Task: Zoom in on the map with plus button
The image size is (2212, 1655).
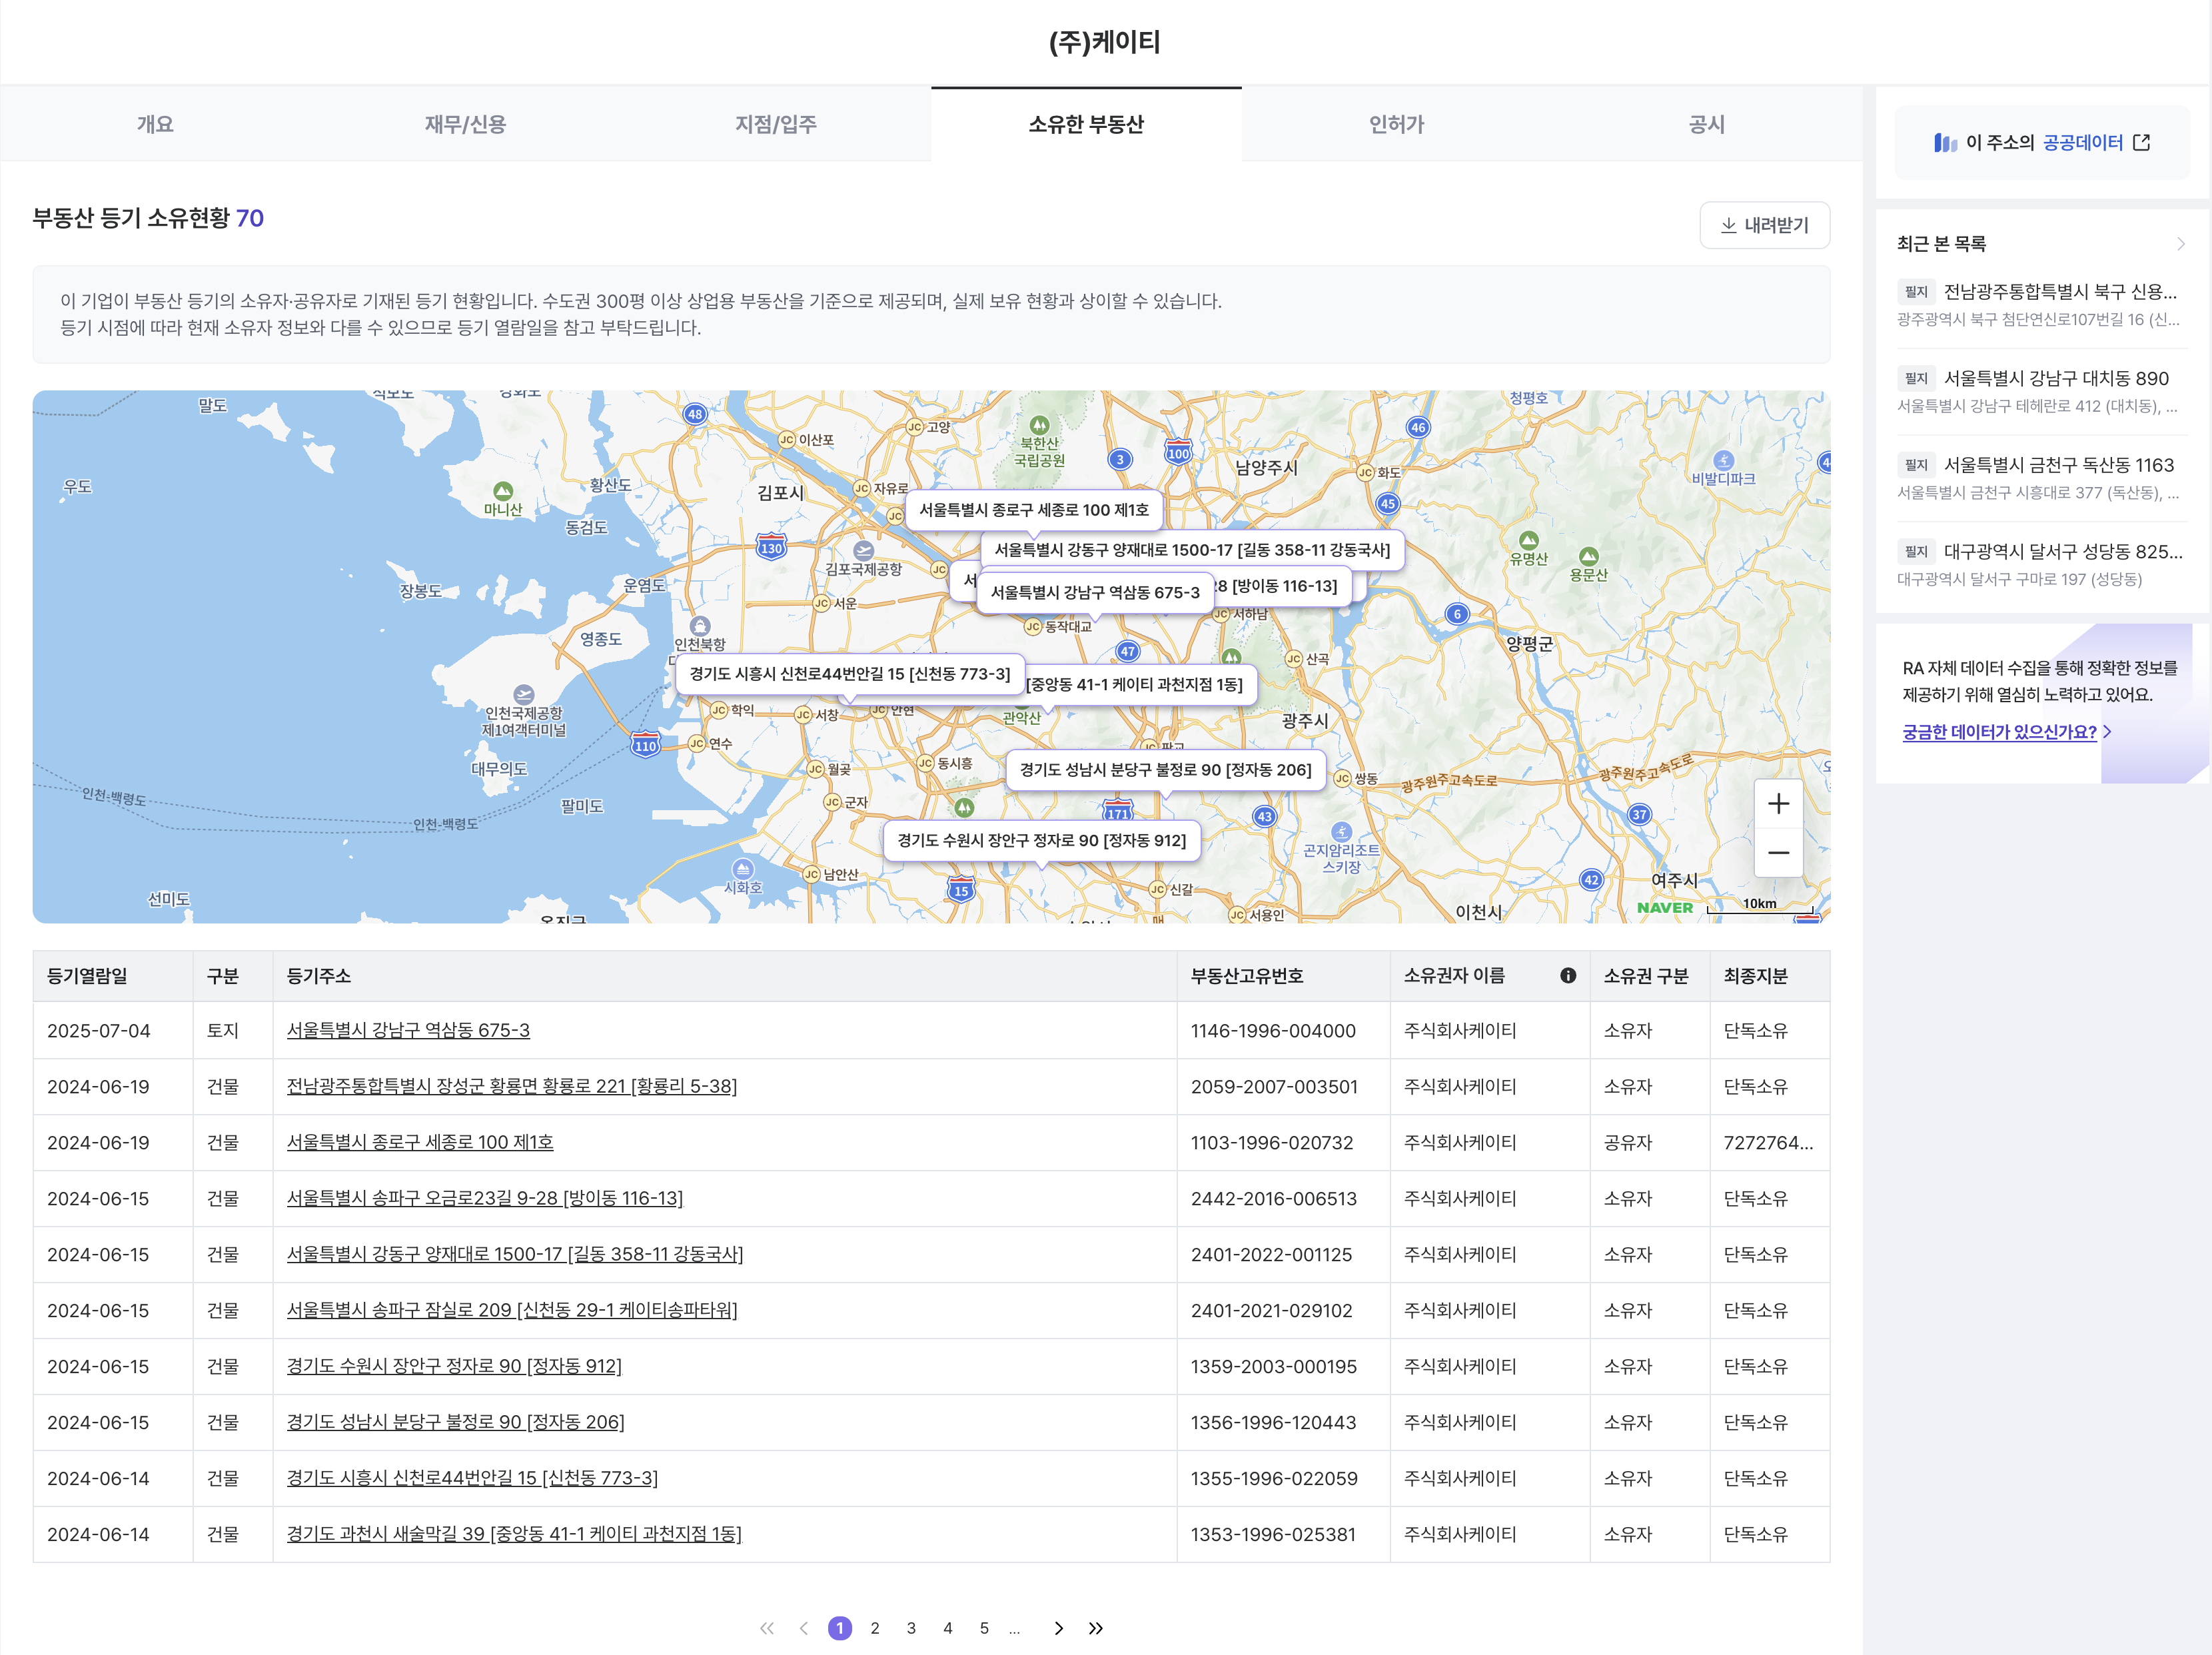Action: [1778, 804]
